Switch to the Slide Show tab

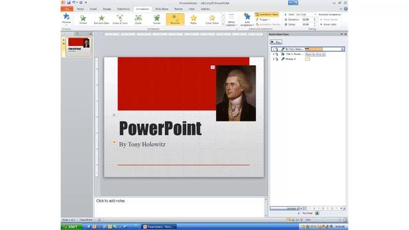pyautogui.click(x=162, y=9)
